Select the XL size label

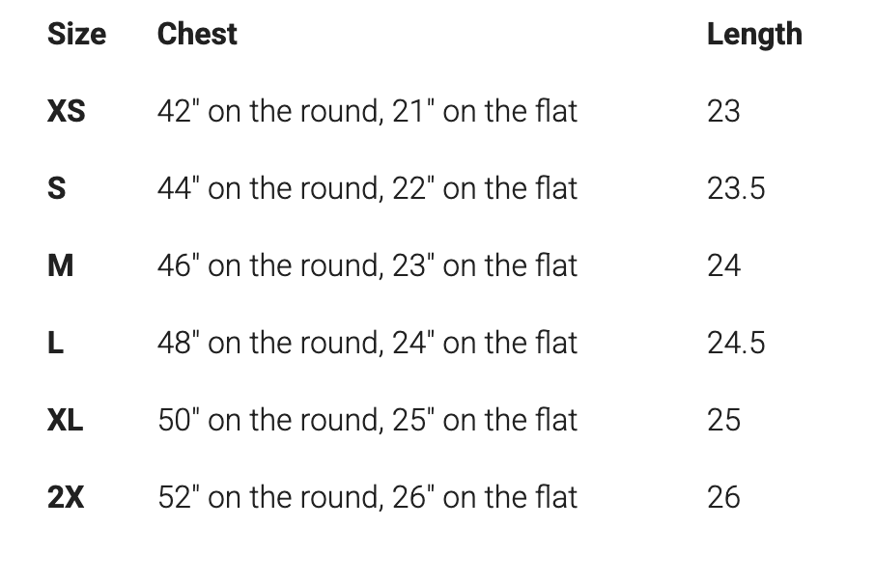66,420
